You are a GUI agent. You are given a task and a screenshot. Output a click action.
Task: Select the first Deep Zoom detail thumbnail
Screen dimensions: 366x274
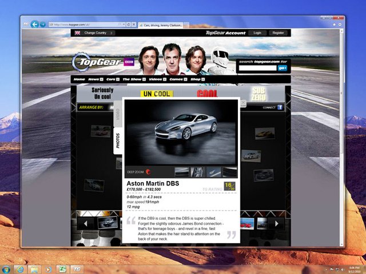(x=182, y=172)
